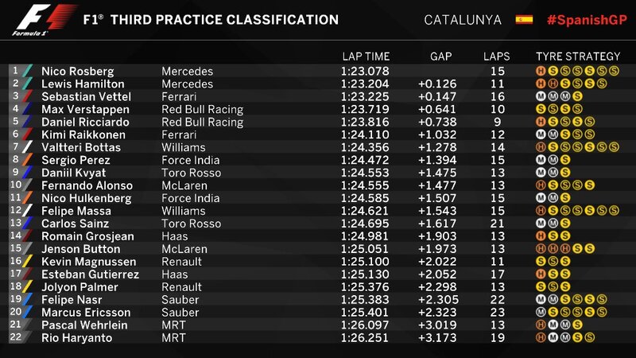Click the LAP TIME column header
Viewport: 636px width, 358px height.
pyautogui.click(x=366, y=56)
